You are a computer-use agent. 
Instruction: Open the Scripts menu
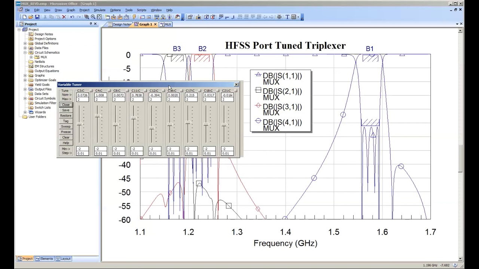coord(141,10)
